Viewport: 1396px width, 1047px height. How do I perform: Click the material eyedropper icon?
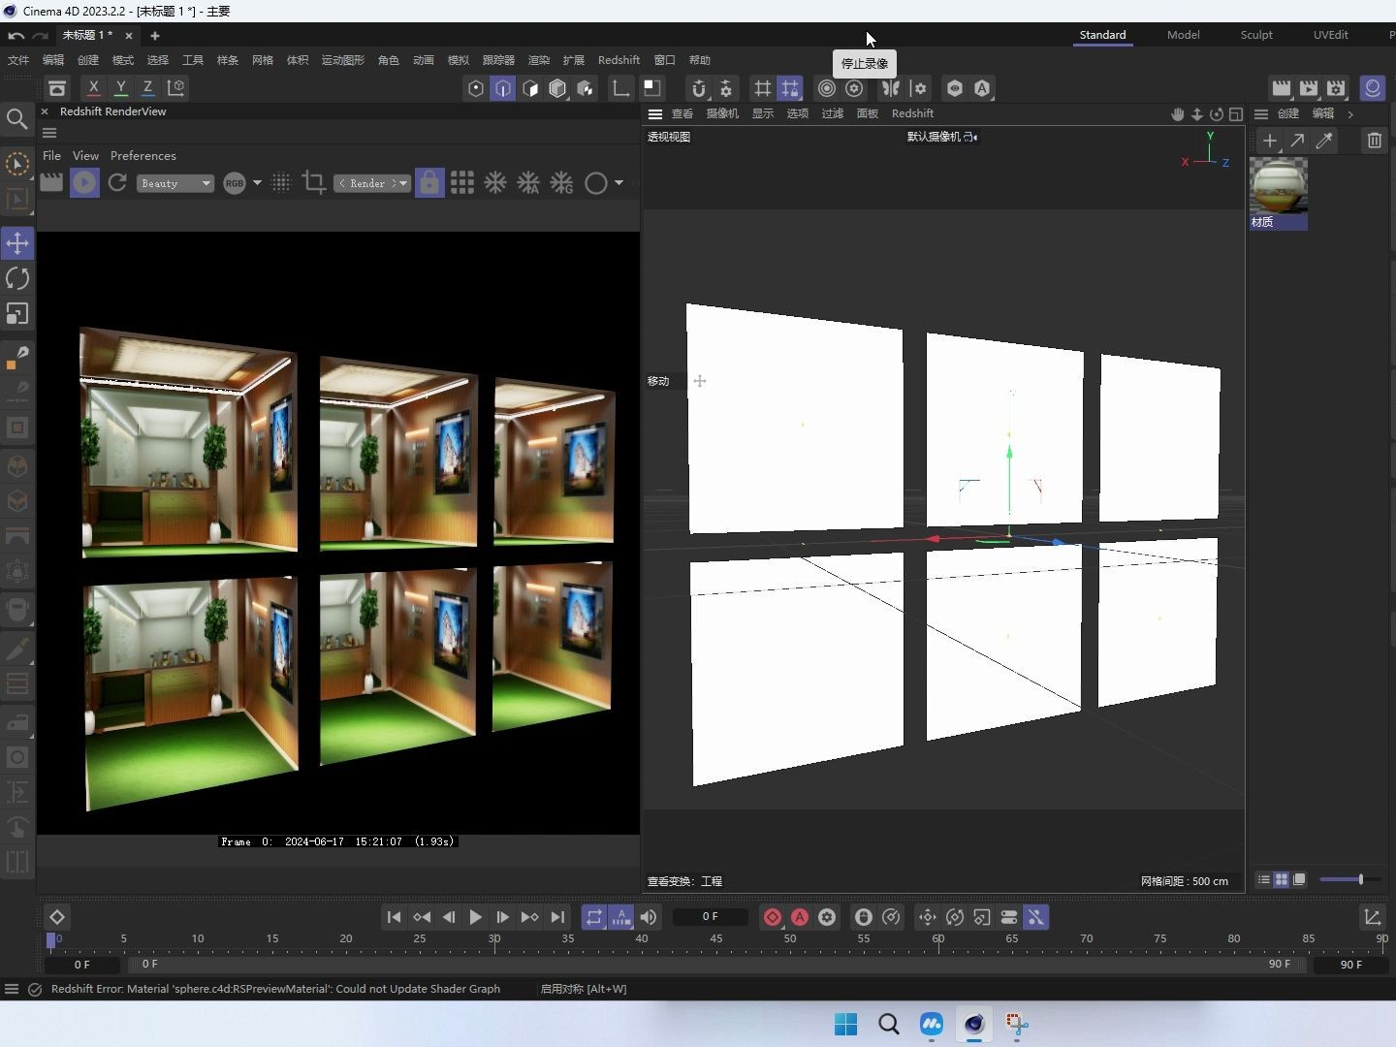point(1323,141)
